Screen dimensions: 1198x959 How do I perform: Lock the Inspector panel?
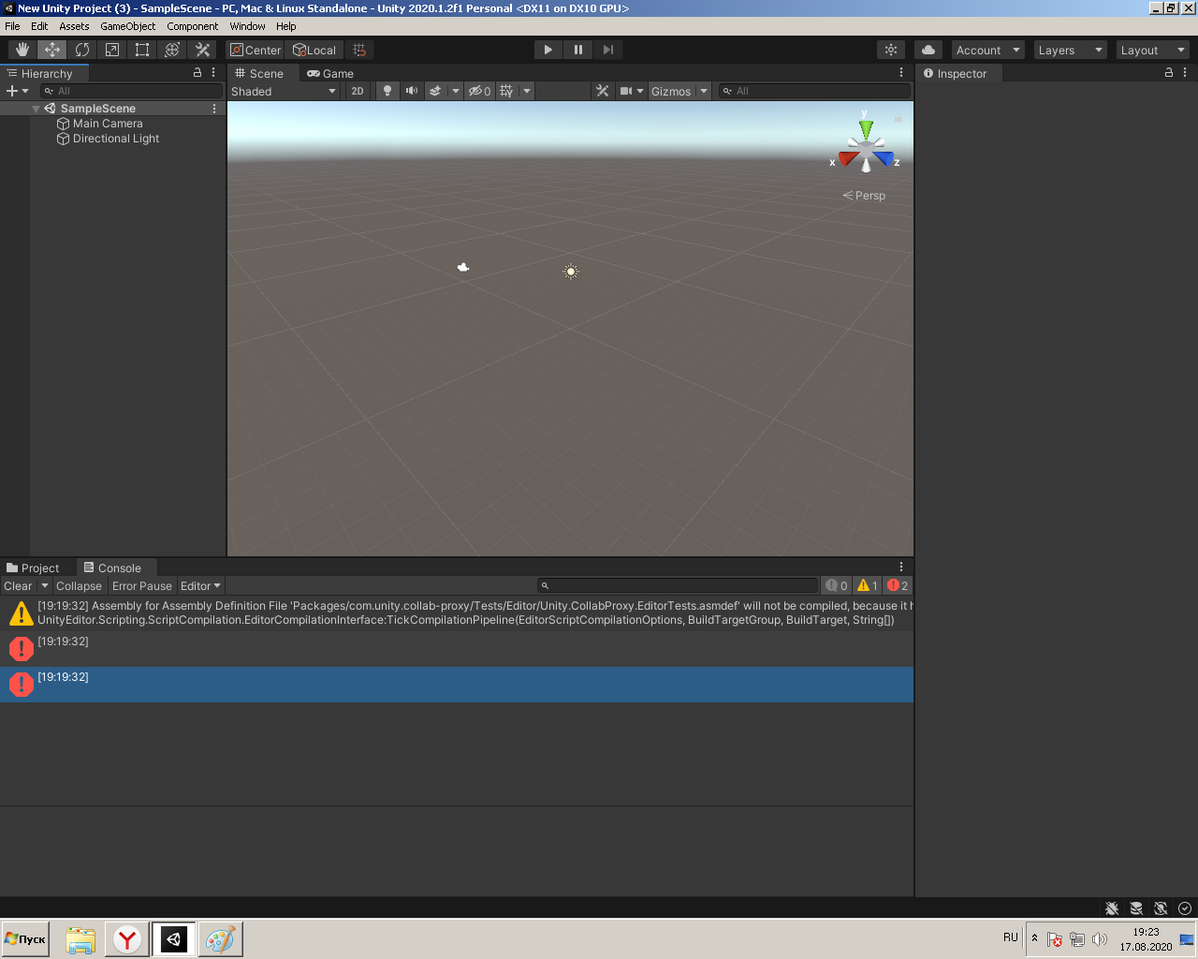tap(1169, 72)
